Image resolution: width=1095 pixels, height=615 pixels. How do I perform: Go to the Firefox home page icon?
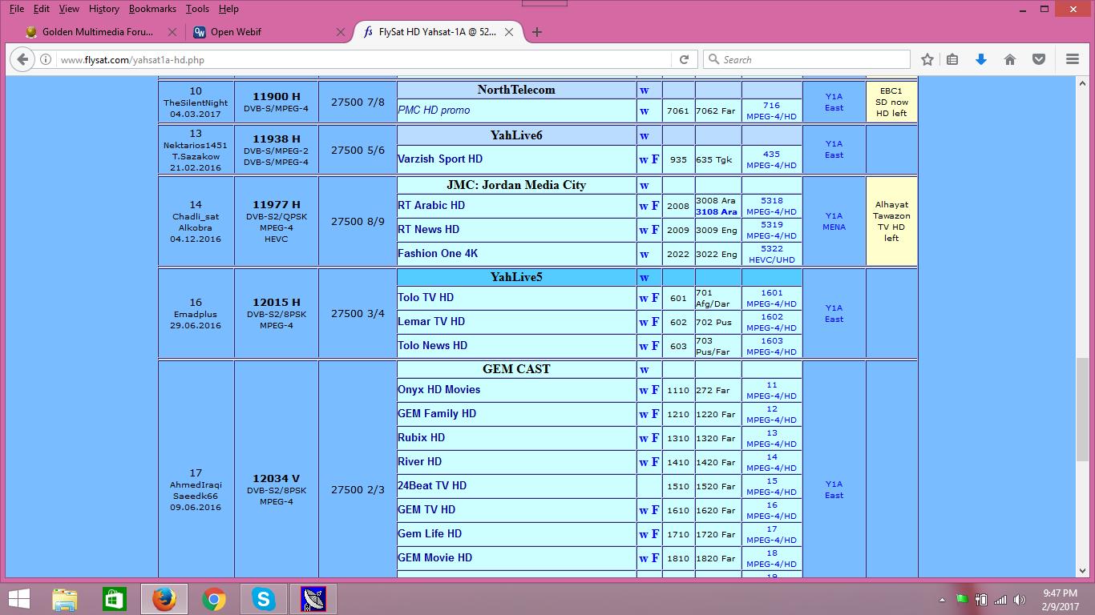pyautogui.click(x=1010, y=59)
